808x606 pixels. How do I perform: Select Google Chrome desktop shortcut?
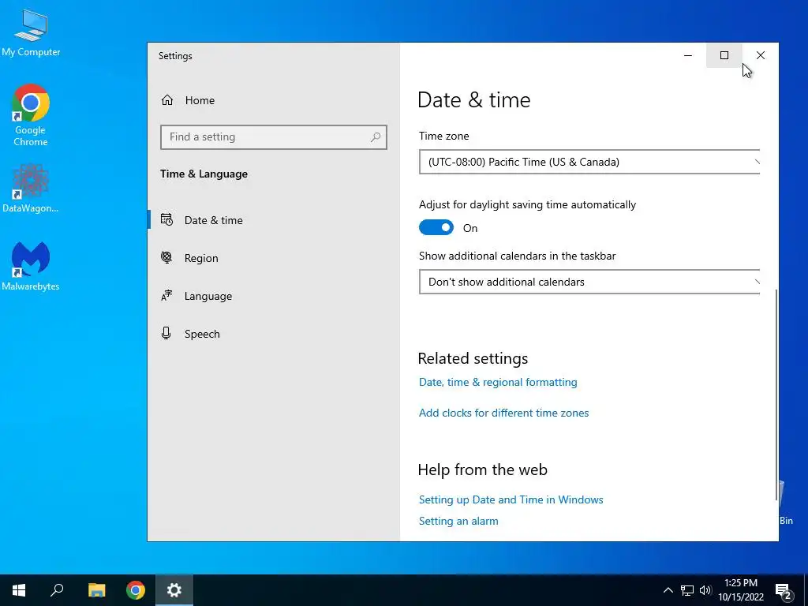pos(31,115)
